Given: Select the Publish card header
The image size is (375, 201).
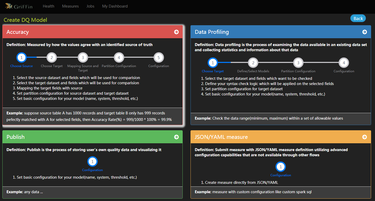Looking at the screenshot, I should [93, 137].
